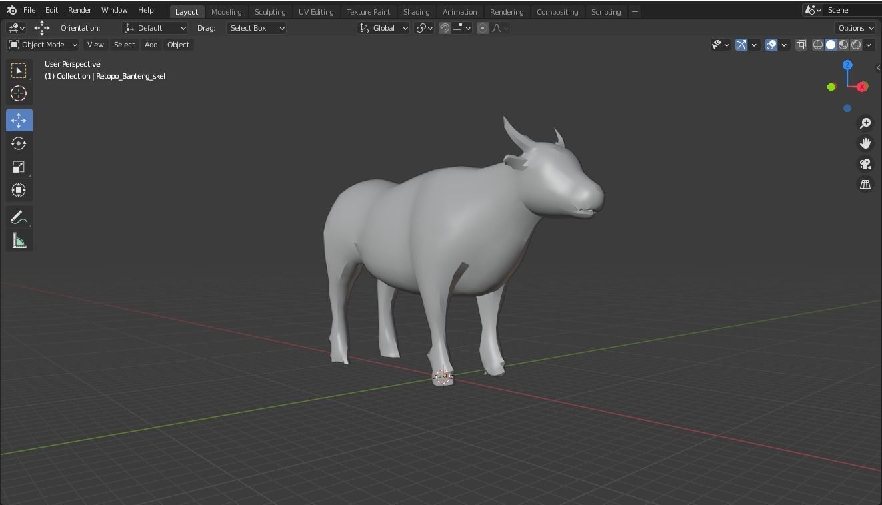882x505 pixels.
Task: Open the File menu
Action: 29,10
